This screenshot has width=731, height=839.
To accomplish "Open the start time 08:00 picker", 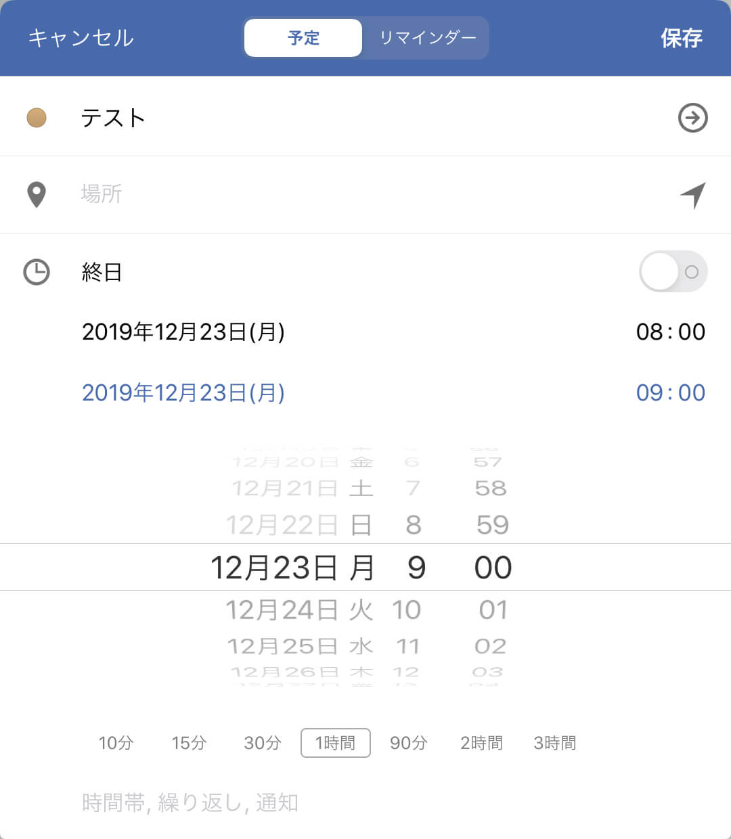I will [x=670, y=332].
